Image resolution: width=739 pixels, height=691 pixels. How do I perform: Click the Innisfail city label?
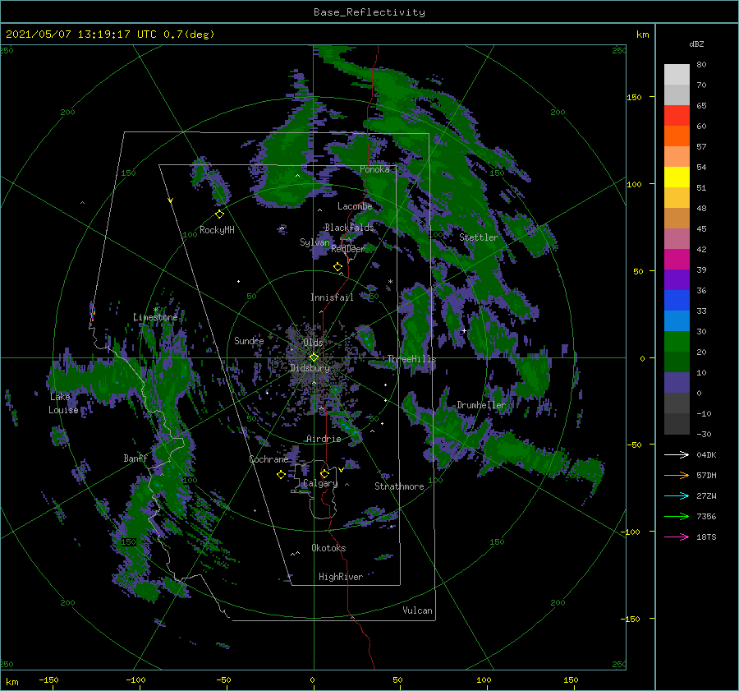(332, 297)
